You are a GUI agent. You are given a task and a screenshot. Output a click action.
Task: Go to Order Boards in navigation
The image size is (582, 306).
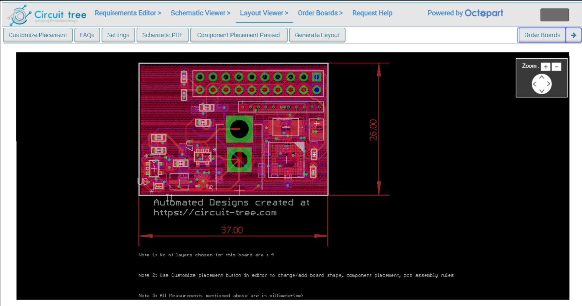(x=320, y=13)
